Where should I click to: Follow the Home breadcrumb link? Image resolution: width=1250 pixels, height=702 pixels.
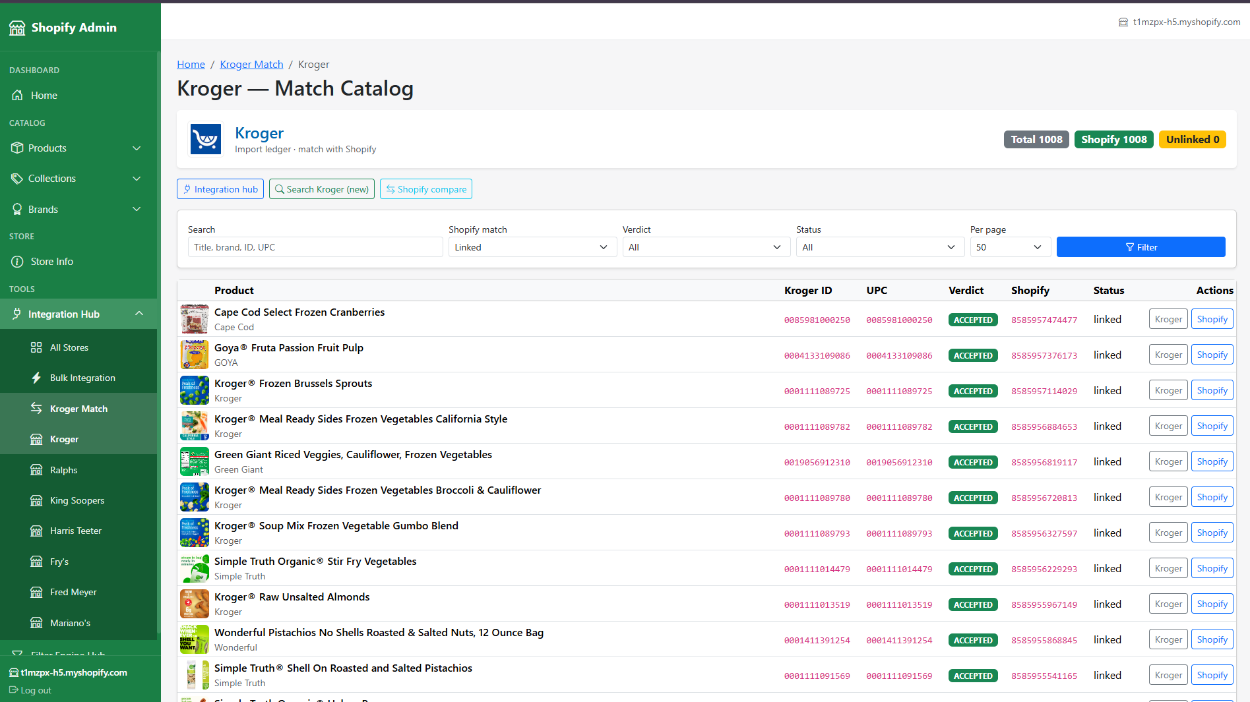[191, 64]
